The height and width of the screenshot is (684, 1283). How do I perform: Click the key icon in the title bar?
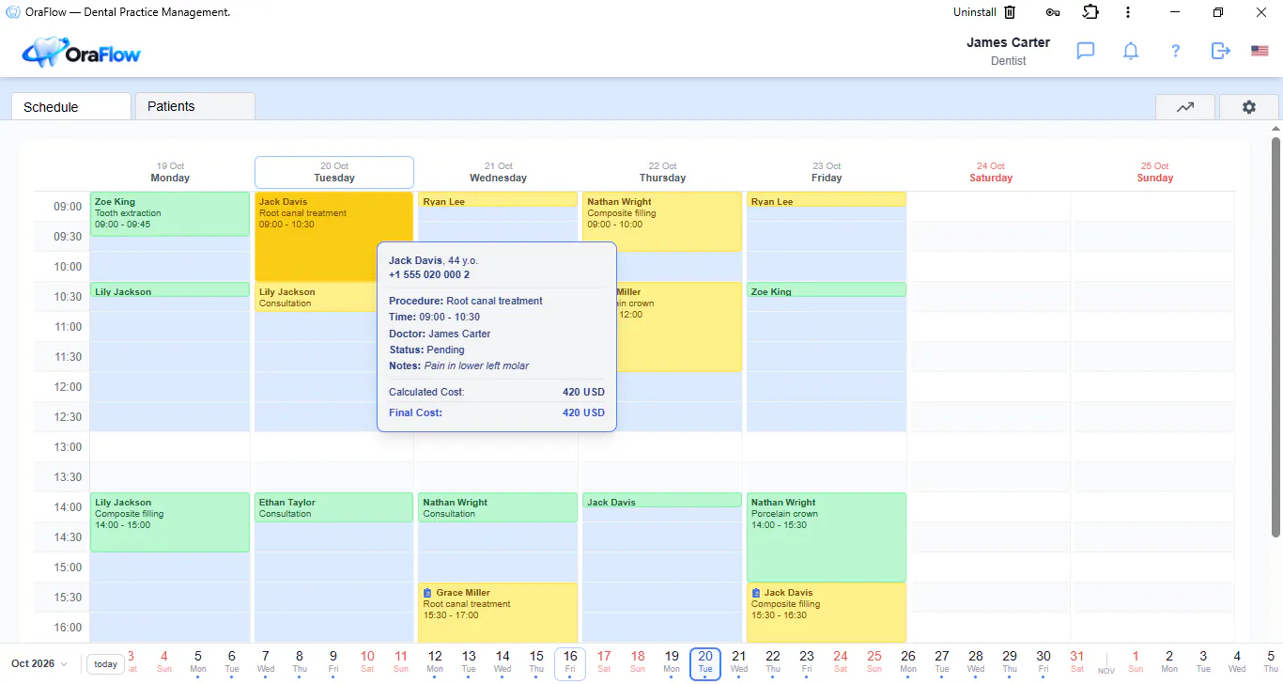(x=1053, y=12)
